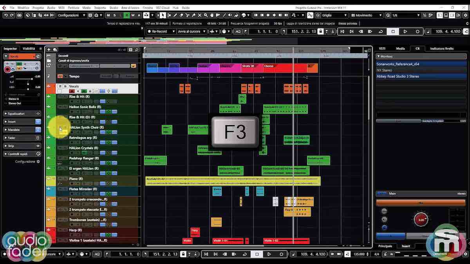
Task: Toggle global Solo in the toolbar
Action: (114, 15)
